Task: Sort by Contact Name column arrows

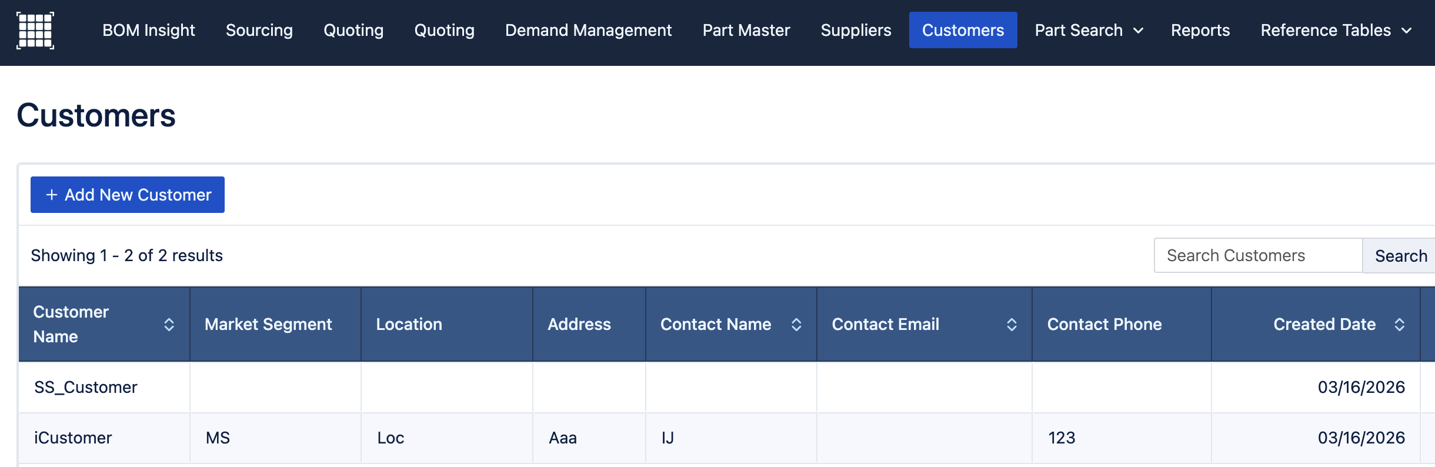Action: (x=796, y=325)
